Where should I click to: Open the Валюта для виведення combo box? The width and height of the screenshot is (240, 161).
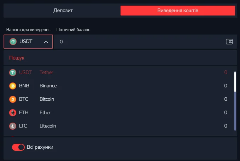click(x=28, y=42)
